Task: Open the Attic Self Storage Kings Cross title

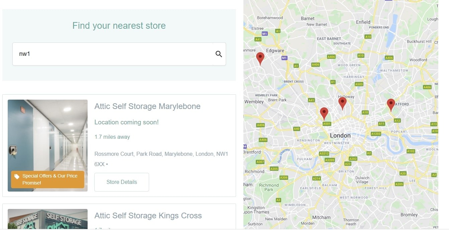Action: click(148, 216)
